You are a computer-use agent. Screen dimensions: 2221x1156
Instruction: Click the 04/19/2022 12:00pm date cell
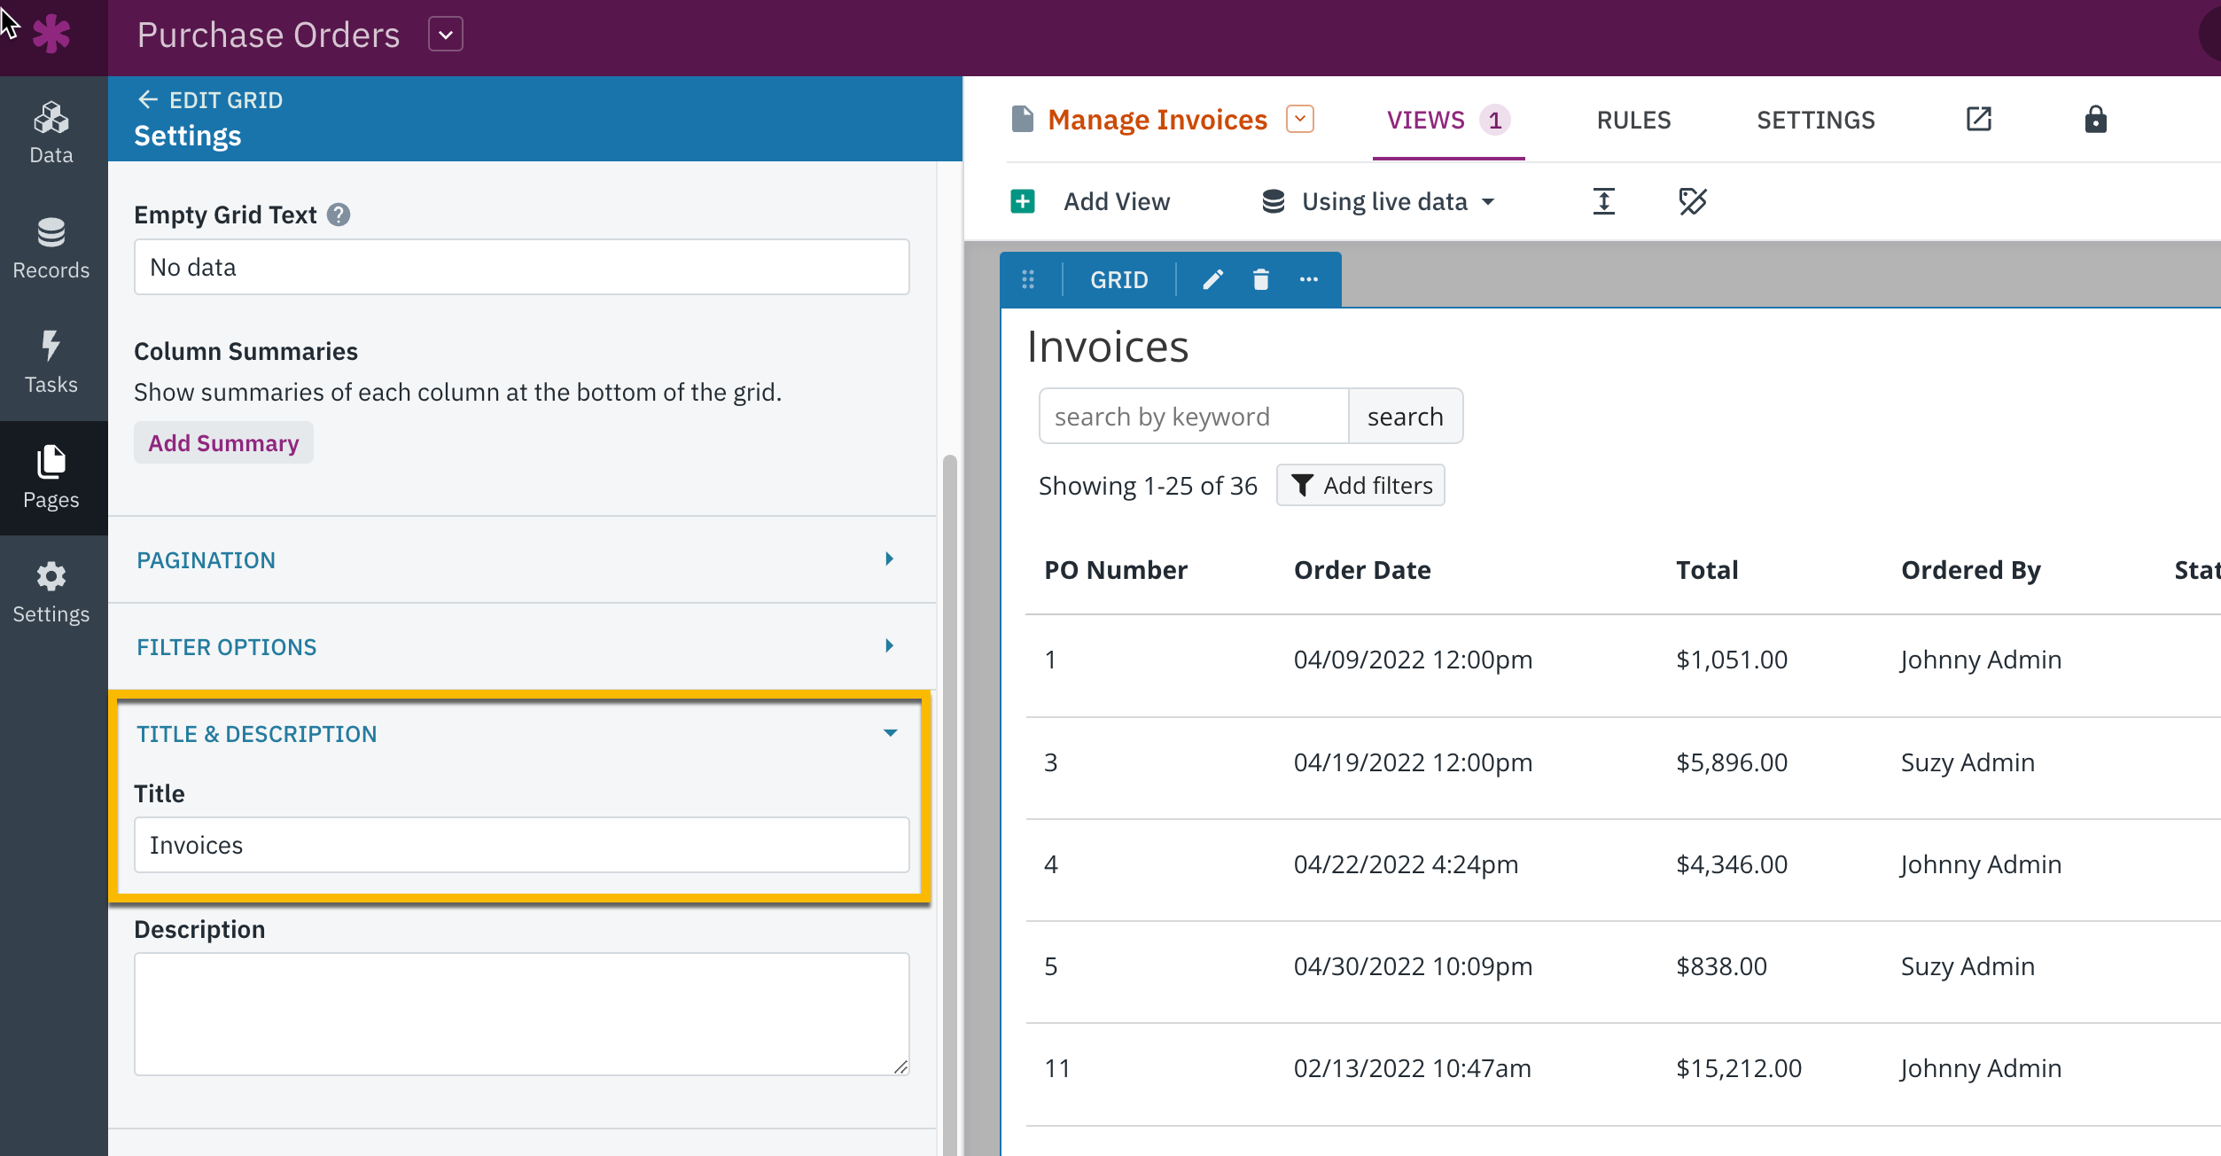(1413, 762)
